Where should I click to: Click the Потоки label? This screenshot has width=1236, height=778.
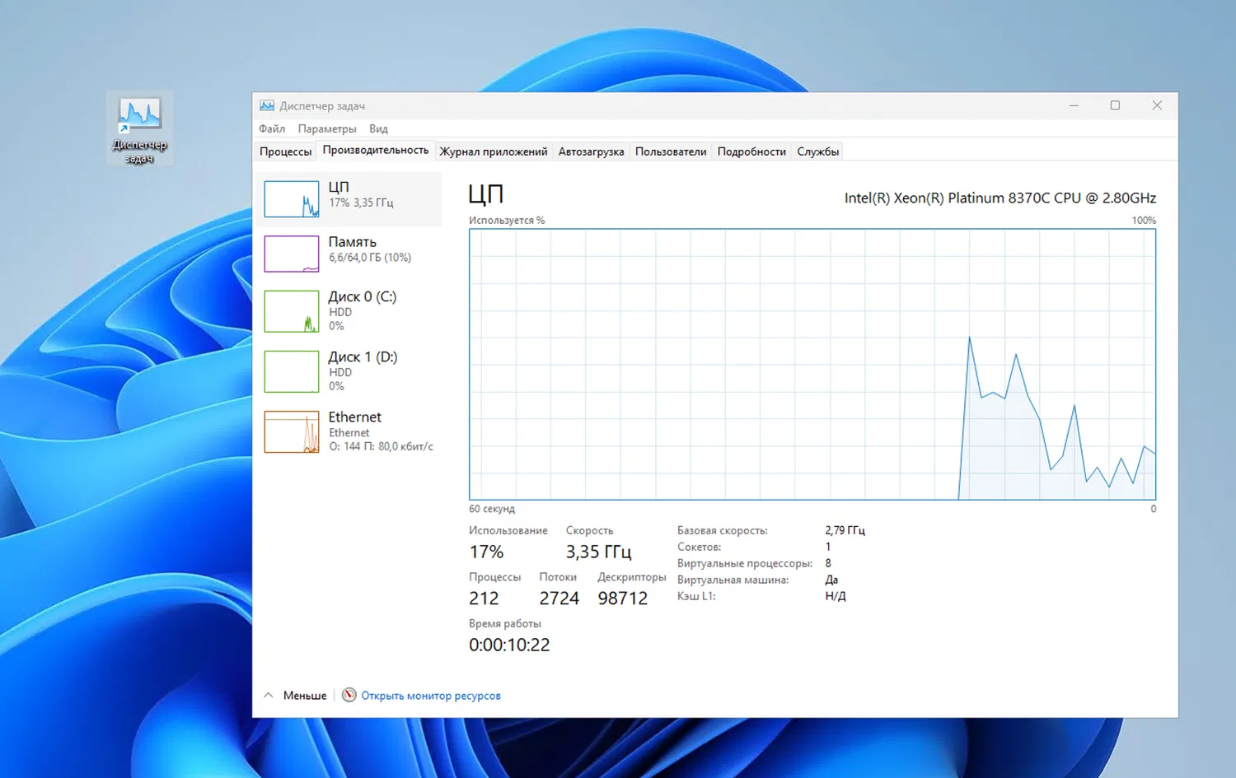pos(558,577)
